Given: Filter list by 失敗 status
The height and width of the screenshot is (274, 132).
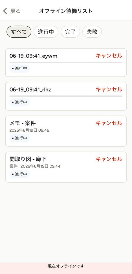Looking at the screenshot, I should point(92,32).
